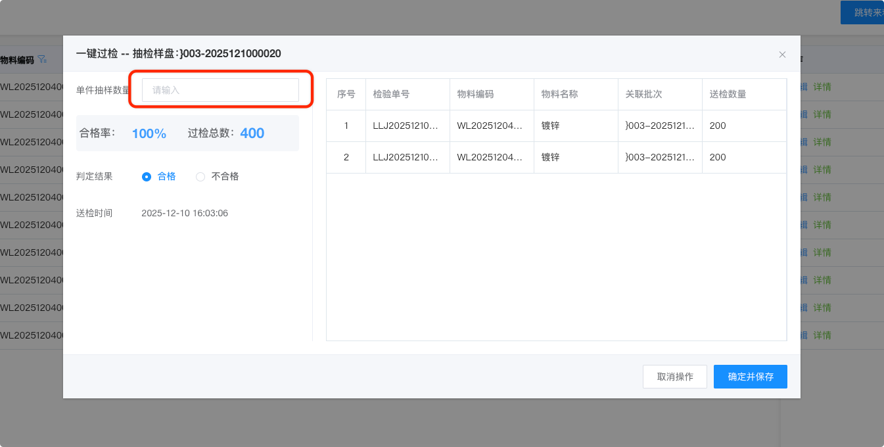Click the 物料编码 value in row 2
The image size is (884, 447).
(x=491, y=157)
